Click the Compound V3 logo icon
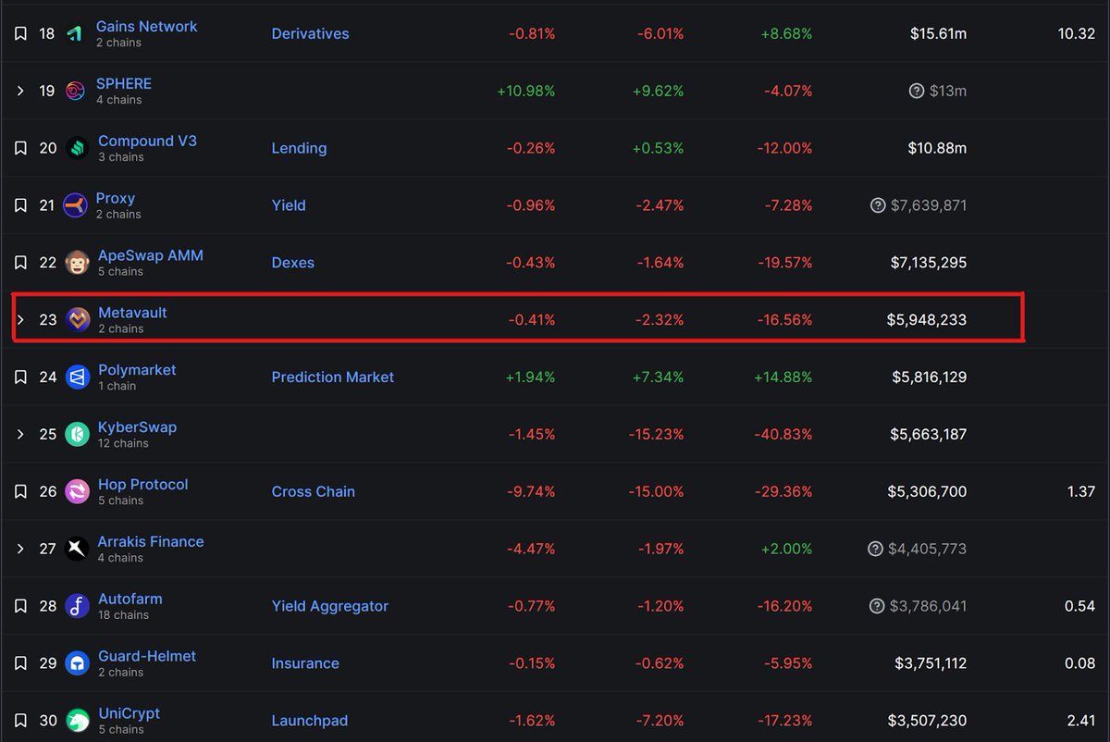Viewport: 1110px width, 742px height. (77, 148)
